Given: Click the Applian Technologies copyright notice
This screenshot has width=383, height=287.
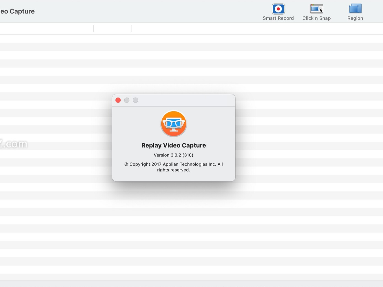Looking at the screenshot, I should click(173, 167).
